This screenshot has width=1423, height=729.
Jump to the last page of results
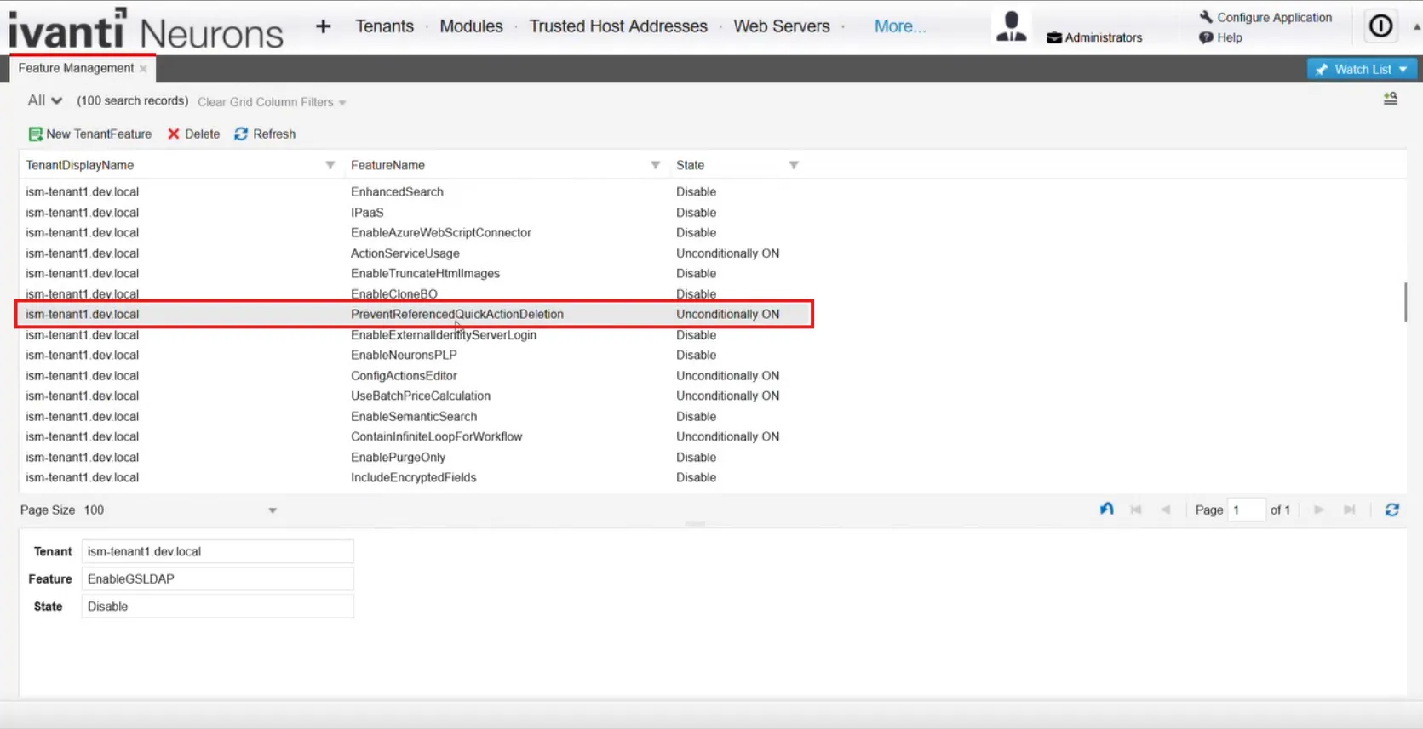pos(1349,510)
